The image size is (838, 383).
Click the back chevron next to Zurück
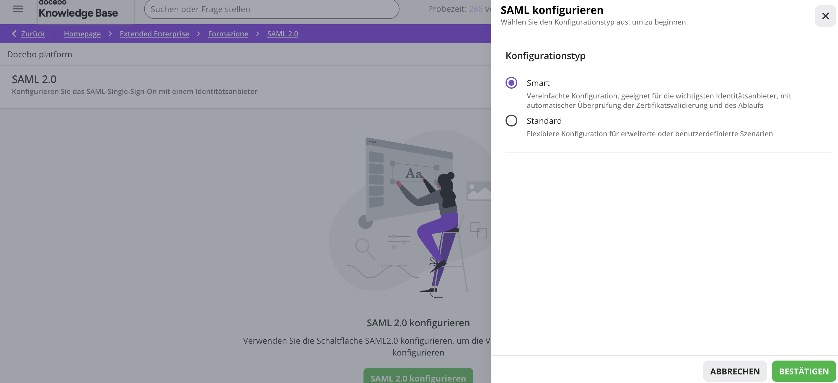pyautogui.click(x=14, y=34)
